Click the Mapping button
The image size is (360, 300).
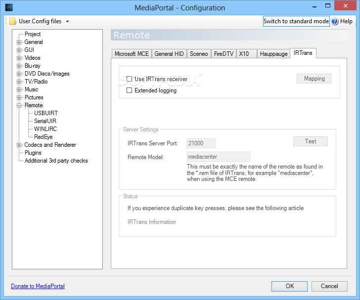314,79
